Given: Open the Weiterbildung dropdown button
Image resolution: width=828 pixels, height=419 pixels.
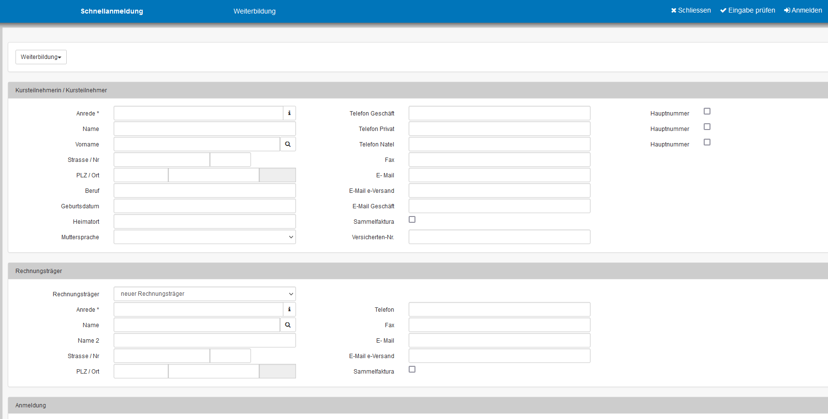Looking at the screenshot, I should (x=41, y=57).
